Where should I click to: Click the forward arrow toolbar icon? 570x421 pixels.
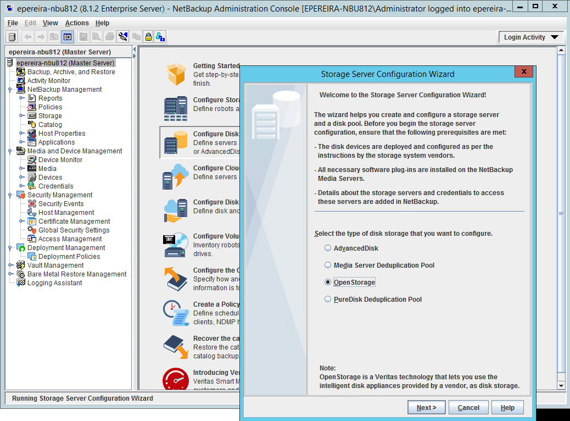[41, 37]
